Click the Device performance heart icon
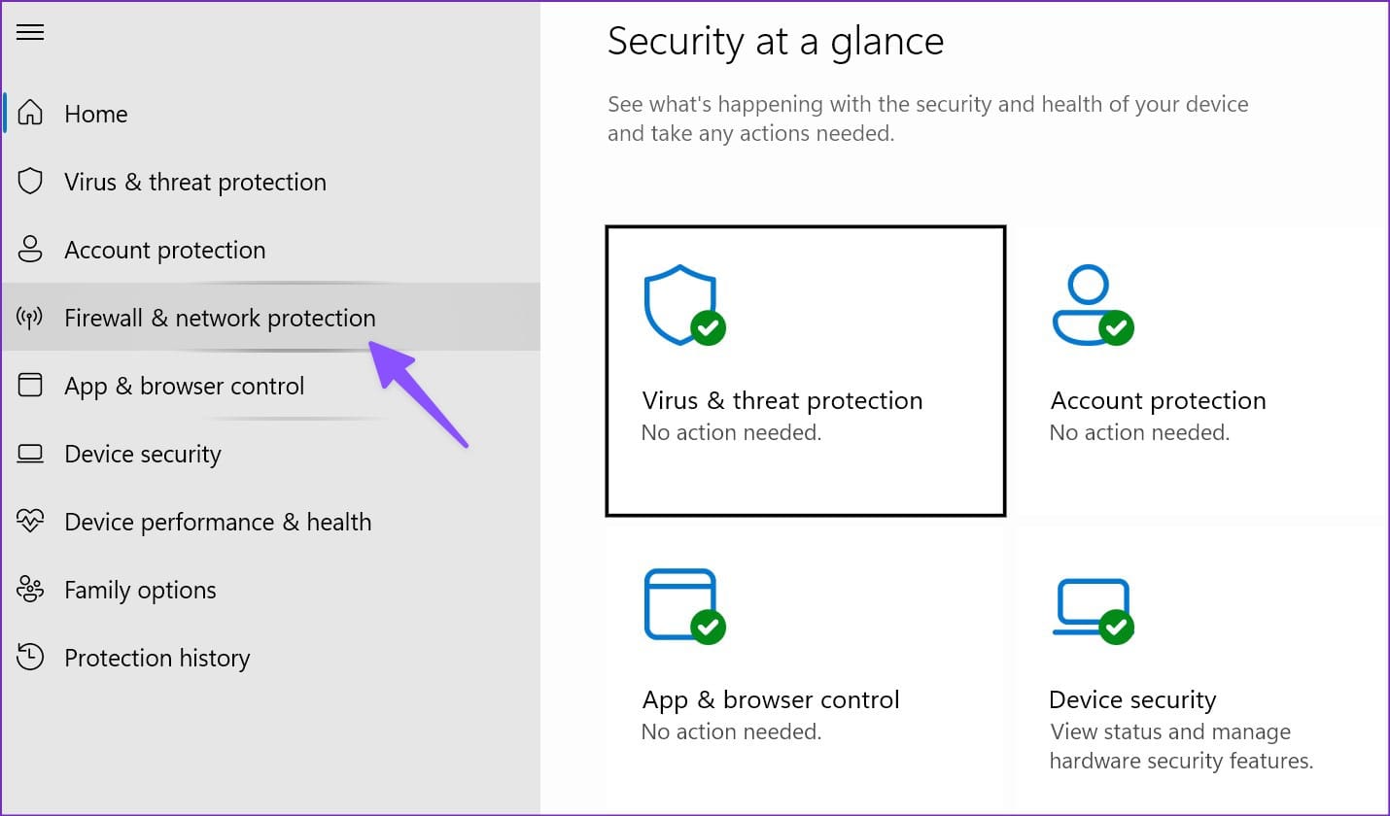This screenshot has width=1390, height=816. (x=30, y=521)
